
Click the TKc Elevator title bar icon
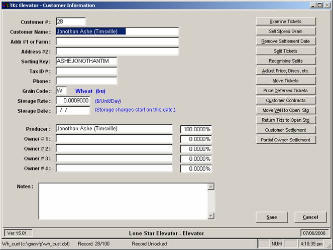pyautogui.click(x=5, y=5)
